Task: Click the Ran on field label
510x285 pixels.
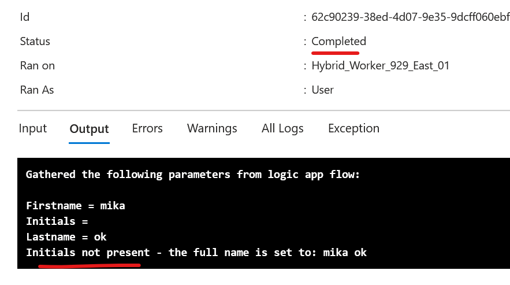Action: pyautogui.click(x=38, y=66)
